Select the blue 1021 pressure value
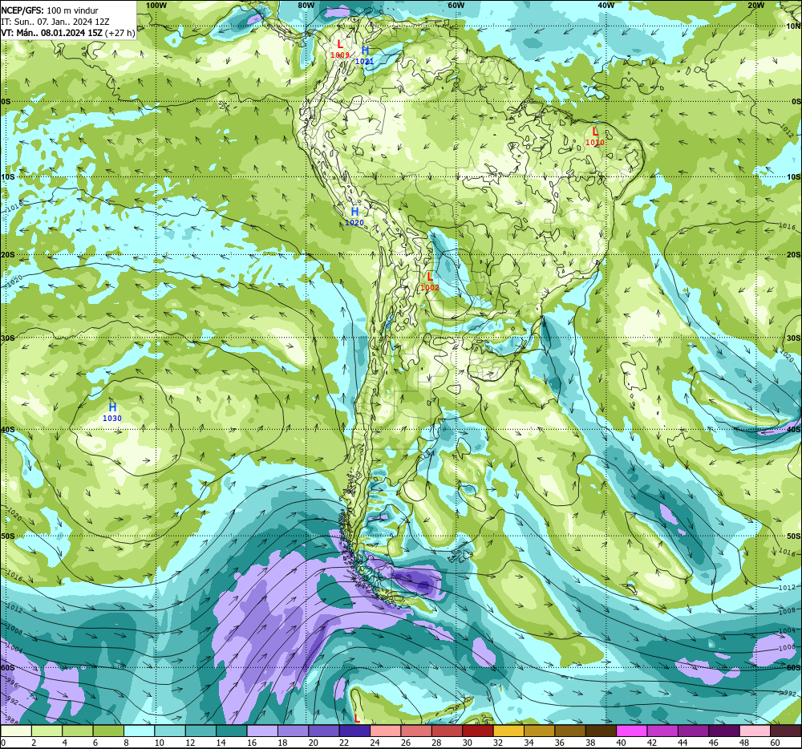The height and width of the screenshot is (749, 802). point(365,62)
